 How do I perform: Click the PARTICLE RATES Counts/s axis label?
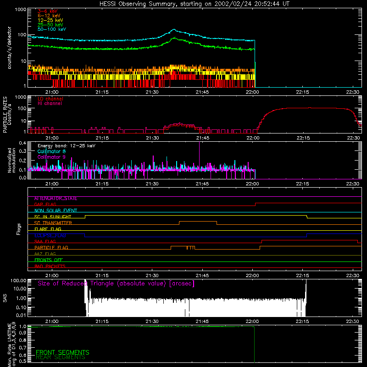click(7, 115)
